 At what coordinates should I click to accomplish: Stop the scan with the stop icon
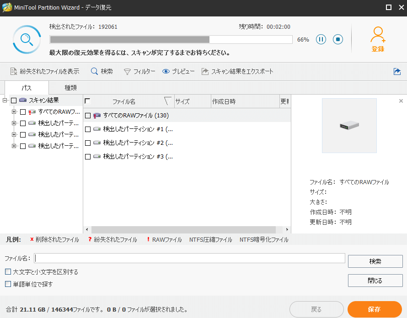[337, 39]
